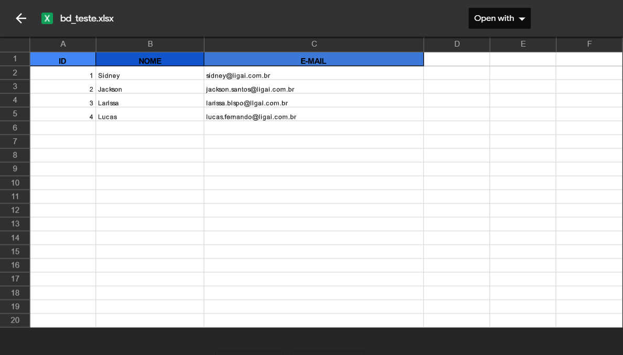Click the green Excel file icon

[x=47, y=18]
